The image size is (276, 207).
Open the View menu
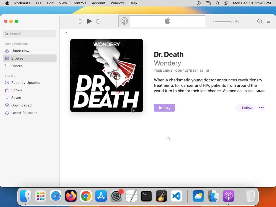coord(63,3)
